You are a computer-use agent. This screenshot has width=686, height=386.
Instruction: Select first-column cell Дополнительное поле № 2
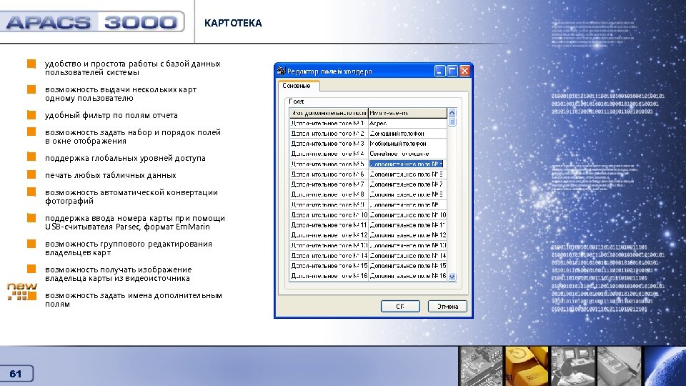point(329,134)
